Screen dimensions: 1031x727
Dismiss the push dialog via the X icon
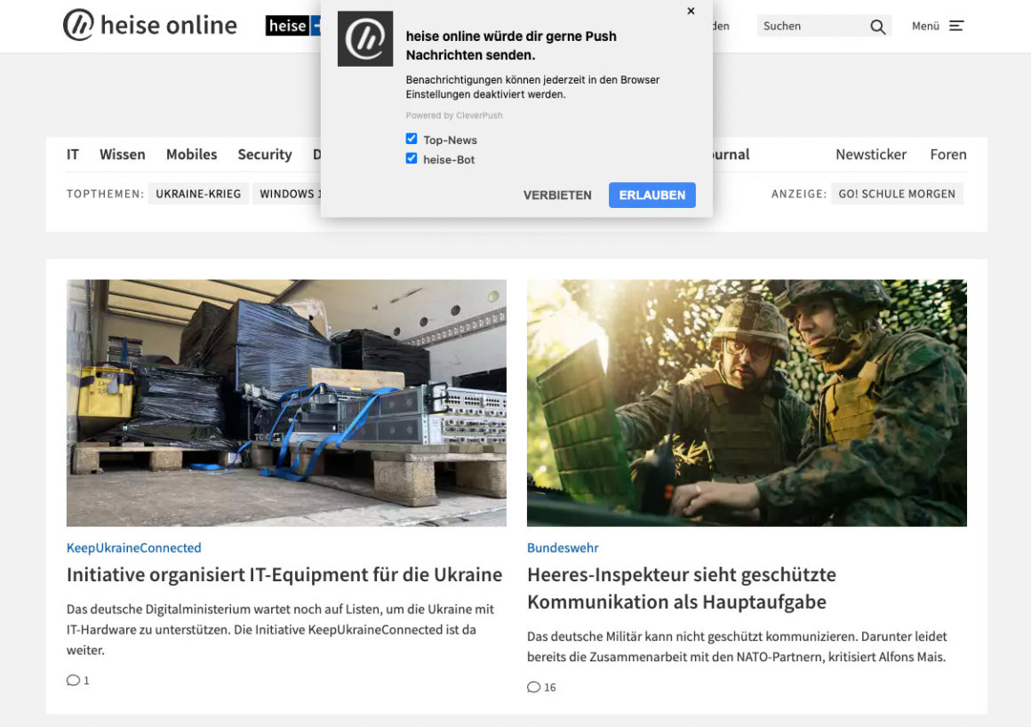691,12
